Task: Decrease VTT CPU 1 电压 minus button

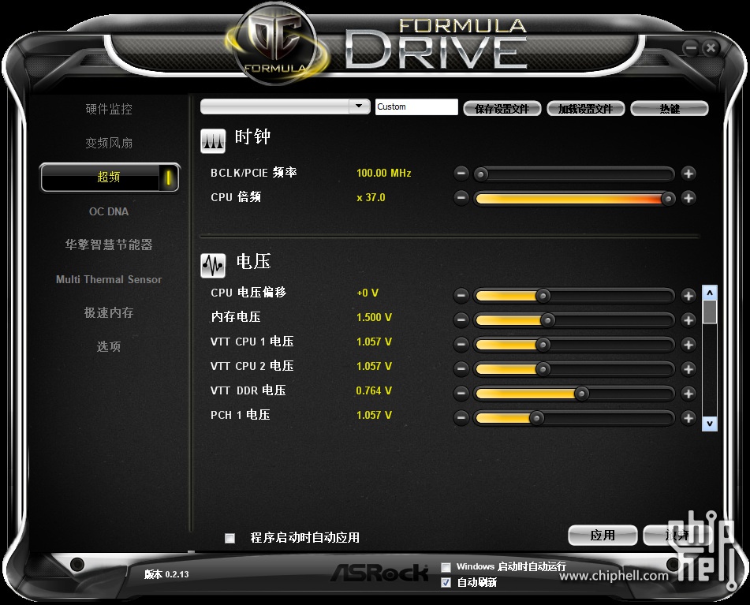Action: [461, 345]
